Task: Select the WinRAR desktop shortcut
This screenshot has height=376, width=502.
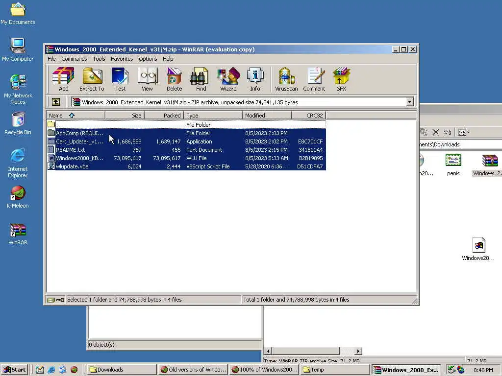Action: (x=18, y=234)
